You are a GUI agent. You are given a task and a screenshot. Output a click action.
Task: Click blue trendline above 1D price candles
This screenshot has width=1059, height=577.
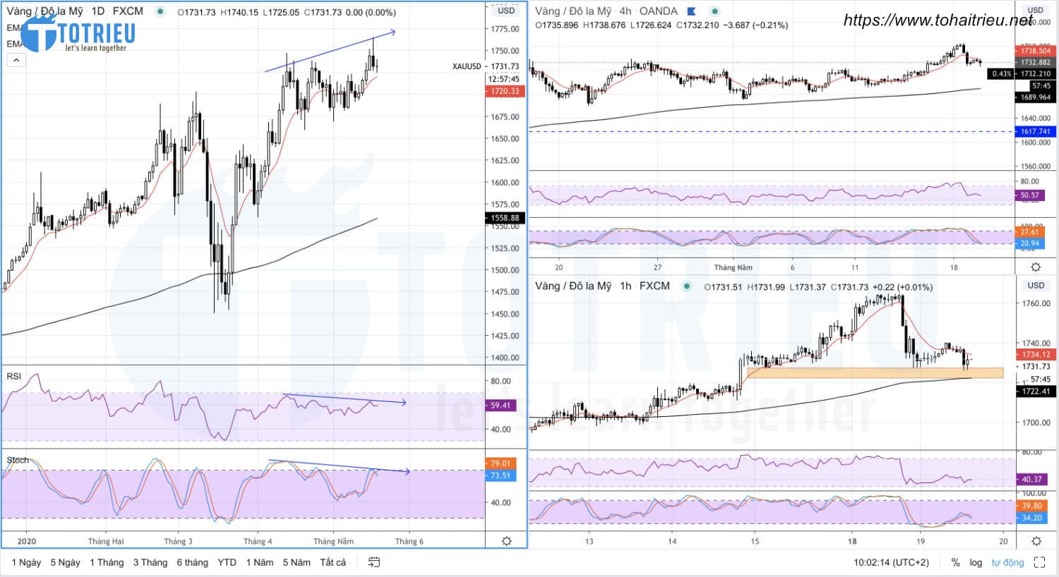click(330, 51)
